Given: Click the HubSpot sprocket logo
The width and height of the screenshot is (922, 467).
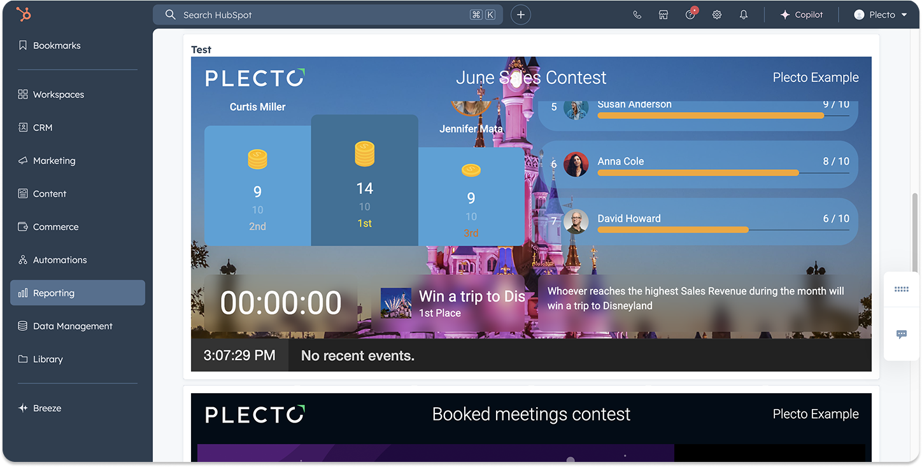Looking at the screenshot, I should [24, 14].
